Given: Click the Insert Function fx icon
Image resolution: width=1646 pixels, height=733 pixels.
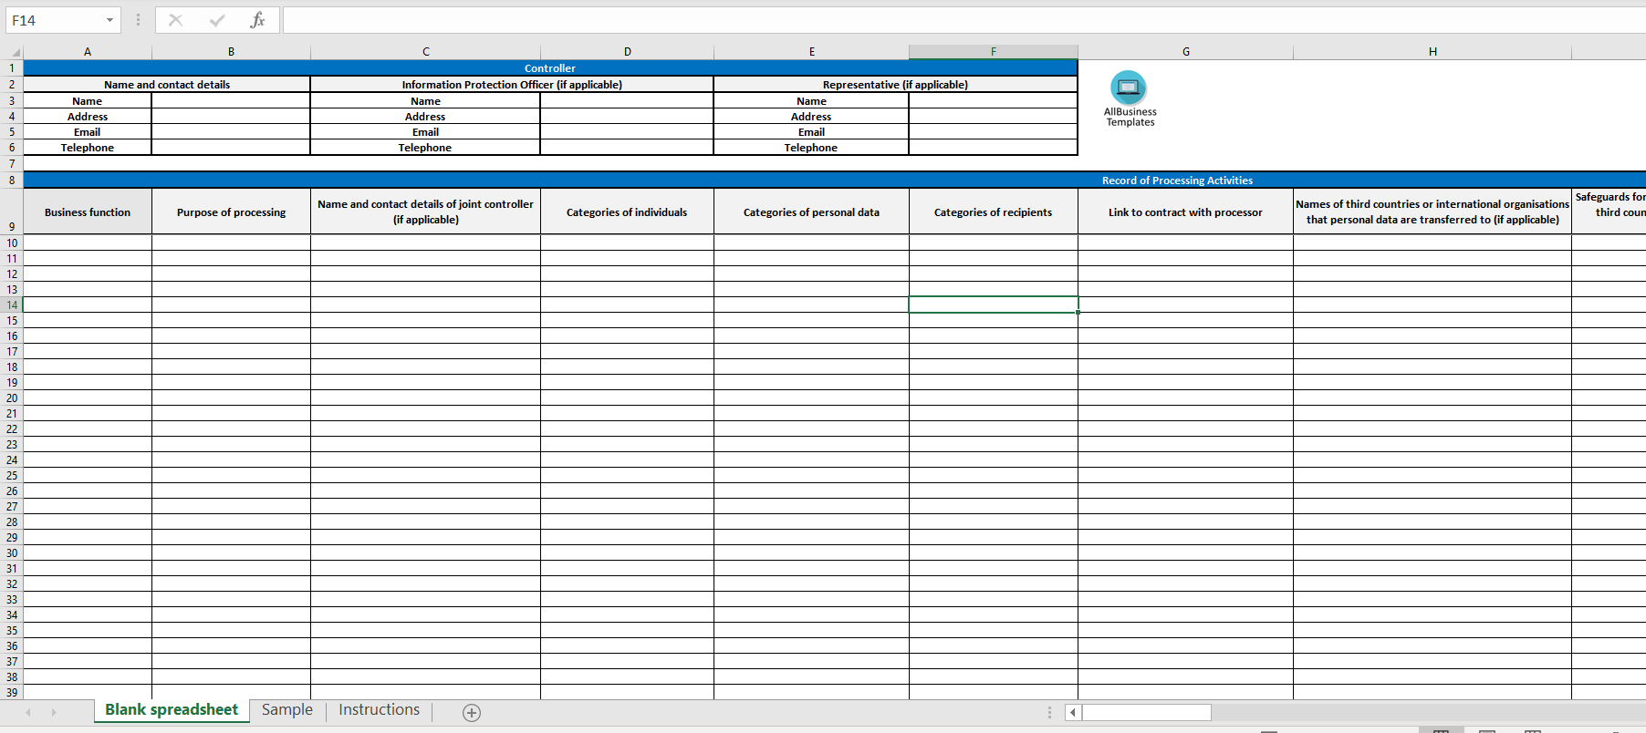Looking at the screenshot, I should point(257,20).
